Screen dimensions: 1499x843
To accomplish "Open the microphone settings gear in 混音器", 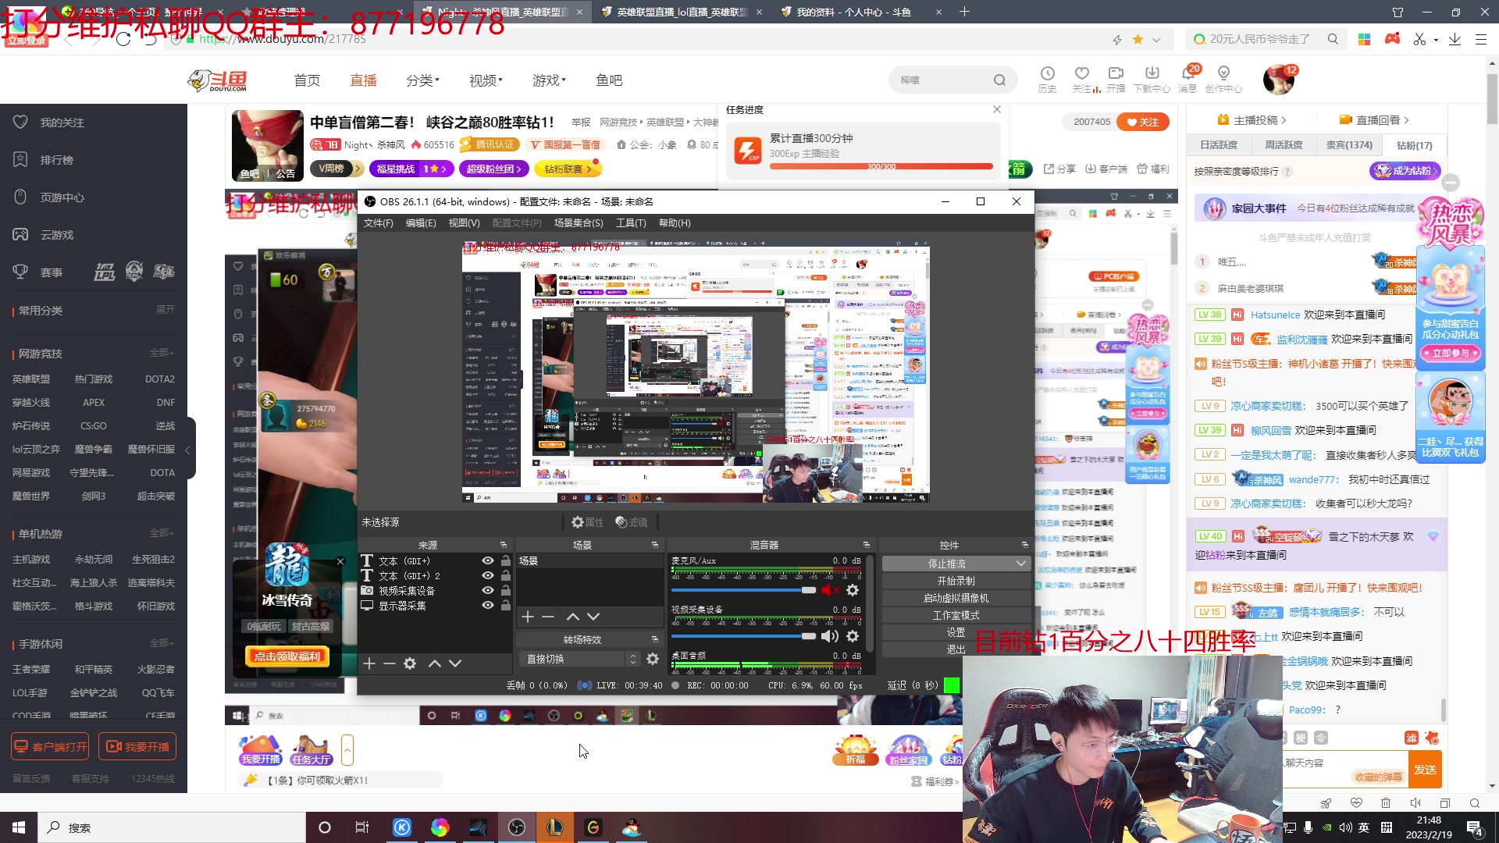I will [853, 590].
